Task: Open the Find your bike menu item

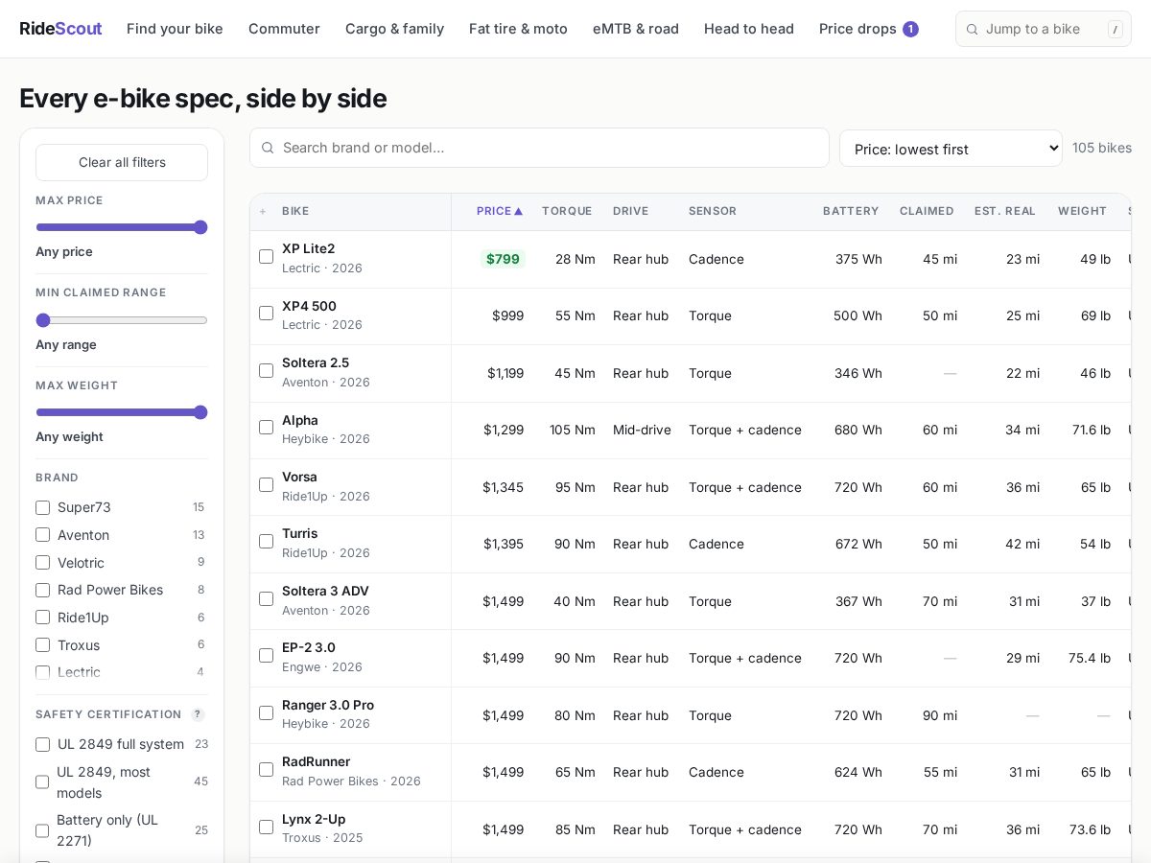Action: coord(175,29)
